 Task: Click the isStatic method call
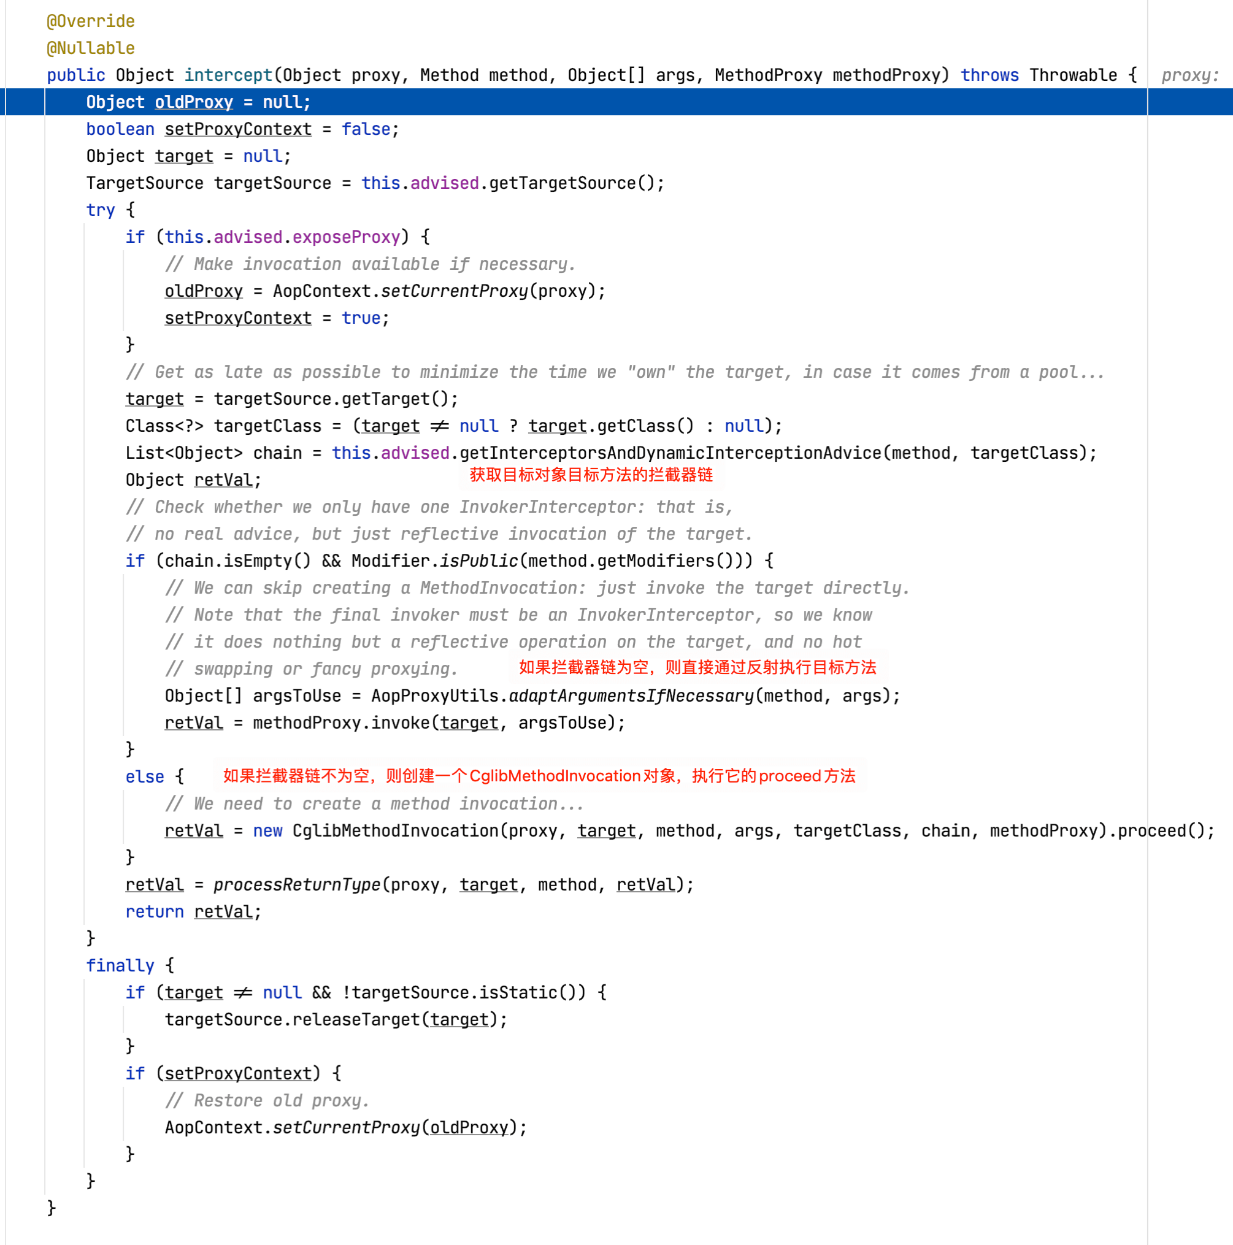518,992
